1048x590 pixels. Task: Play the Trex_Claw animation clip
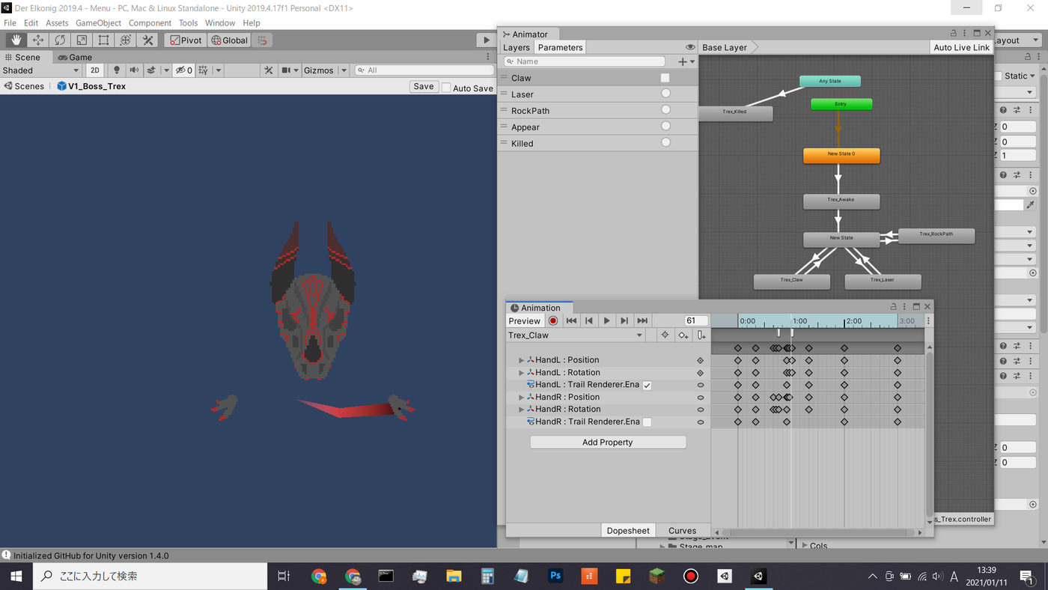(x=606, y=321)
